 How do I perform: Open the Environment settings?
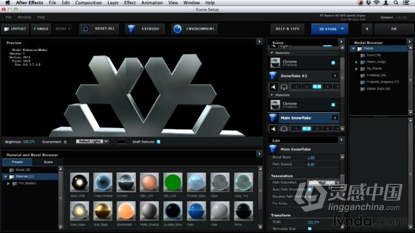tap(194, 29)
